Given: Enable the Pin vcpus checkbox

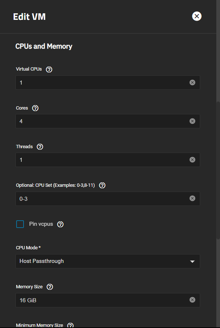Looking at the screenshot, I should [x=20, y=224].
